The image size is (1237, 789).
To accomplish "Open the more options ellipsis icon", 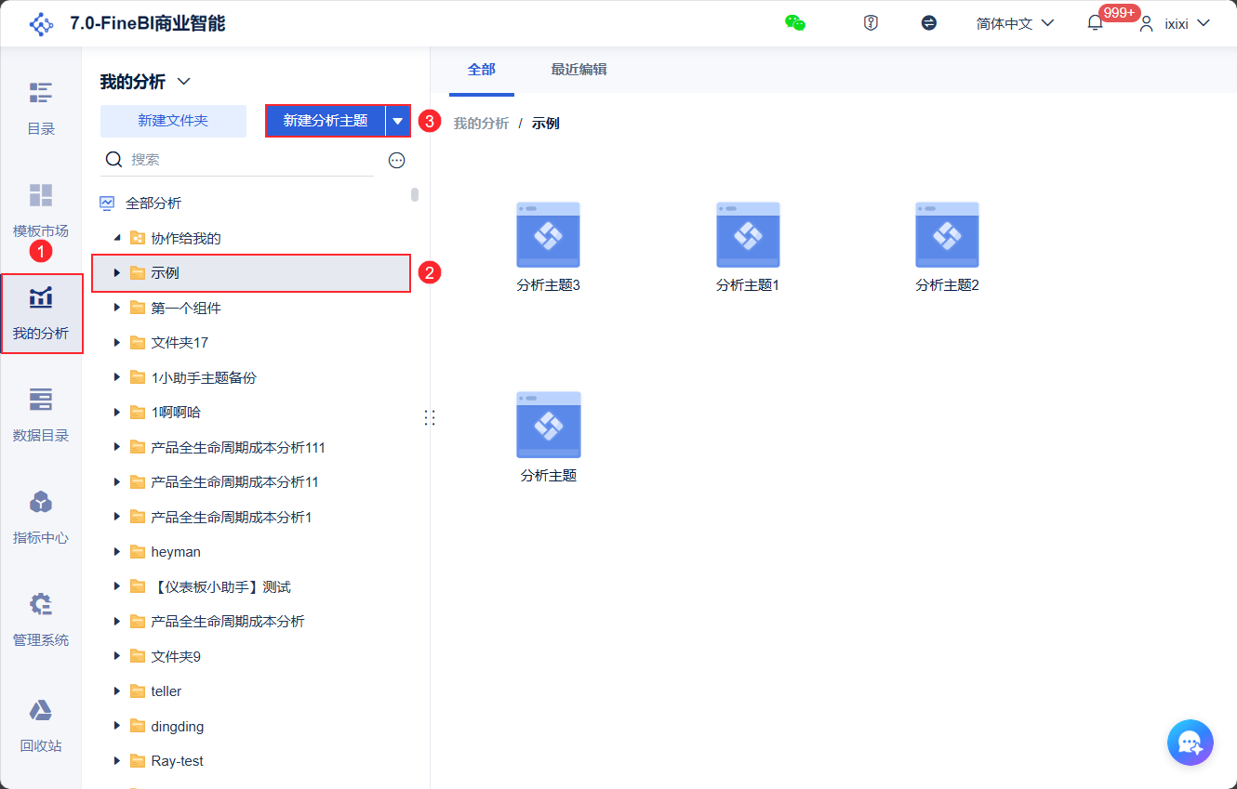I will click(397, 160).
